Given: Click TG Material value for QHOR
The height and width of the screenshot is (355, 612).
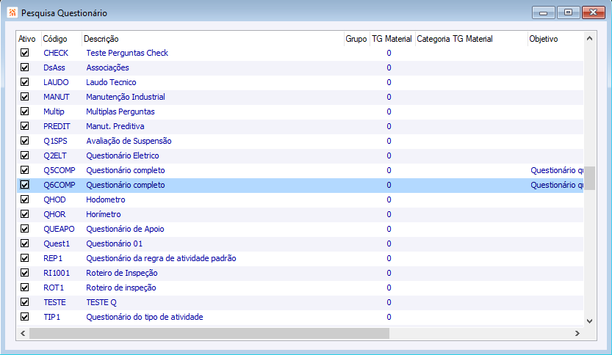Looking at the screenshot, I should [389, 214].
